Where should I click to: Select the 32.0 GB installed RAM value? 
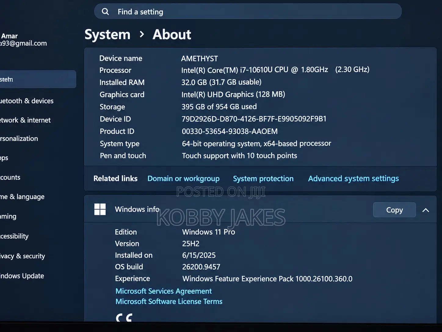click(221, 82)
